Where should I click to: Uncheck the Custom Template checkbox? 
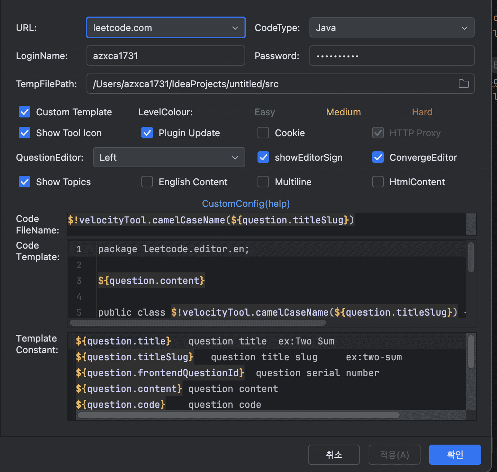[x=25, y=112]
